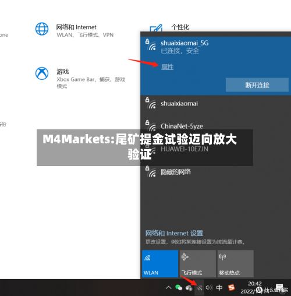Select the shuaixiaomai network name
The width and height of the screenshot is (291, 296).
[x=179, y=104]
